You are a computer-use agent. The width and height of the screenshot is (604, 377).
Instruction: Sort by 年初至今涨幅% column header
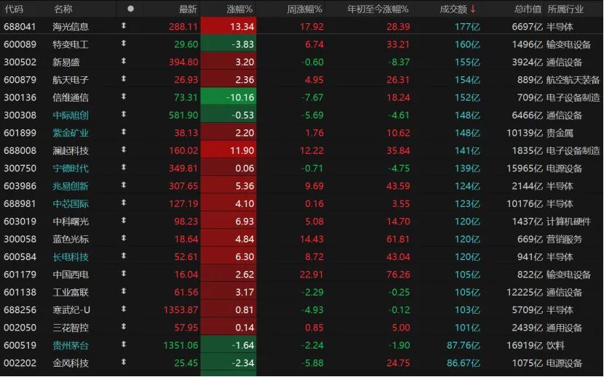click(x=378, y=9)
